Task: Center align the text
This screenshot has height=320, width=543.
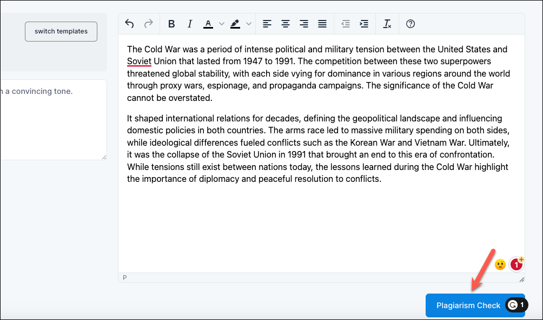Action: (286, 24)
